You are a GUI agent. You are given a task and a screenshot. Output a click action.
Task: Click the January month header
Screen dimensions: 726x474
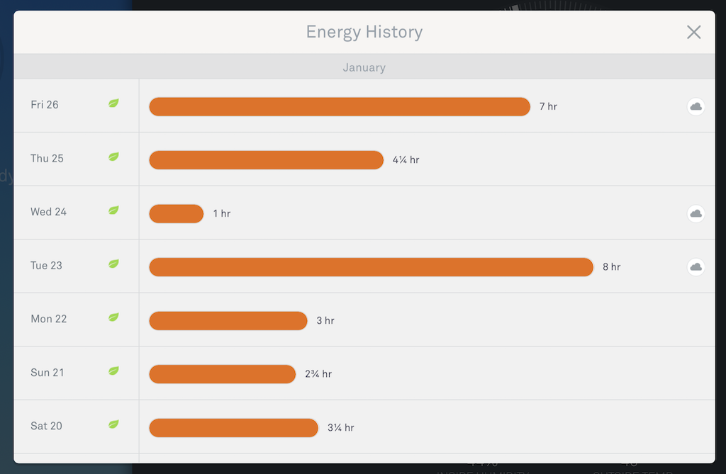pyautogui.click(x=364, y=67)
